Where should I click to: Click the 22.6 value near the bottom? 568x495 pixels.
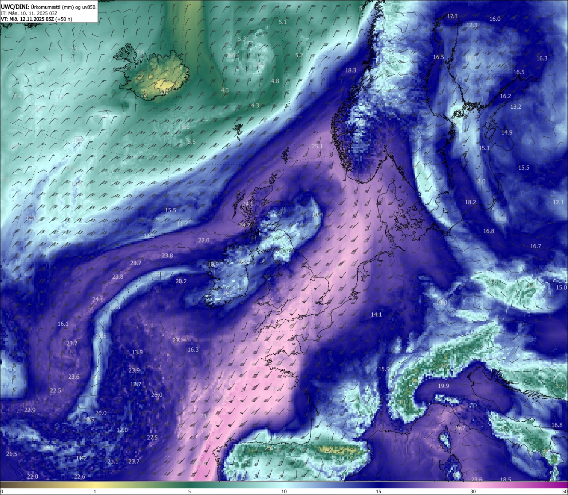(79, 477)
